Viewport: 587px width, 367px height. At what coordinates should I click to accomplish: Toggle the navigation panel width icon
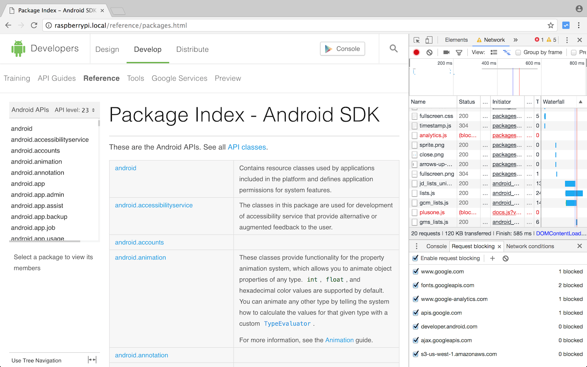(92, 360)
